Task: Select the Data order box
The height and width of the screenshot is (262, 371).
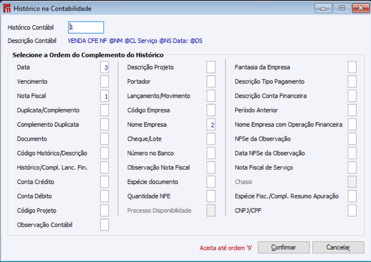Action: coord(104,67)
